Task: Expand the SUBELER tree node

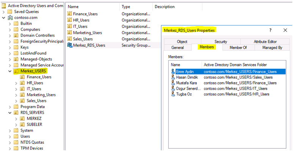Action: [x=16, y=125]
